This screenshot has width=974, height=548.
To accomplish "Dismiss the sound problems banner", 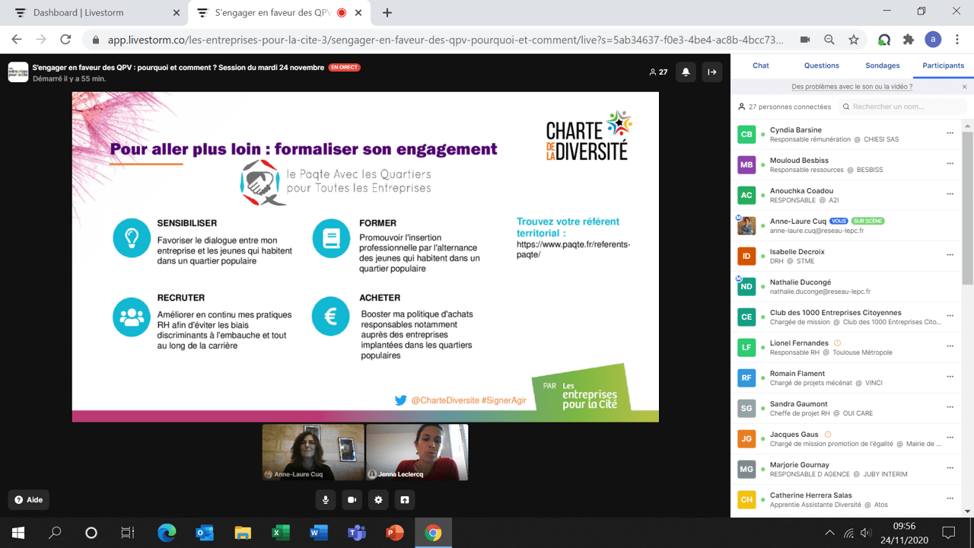I will tap(964, 87).
